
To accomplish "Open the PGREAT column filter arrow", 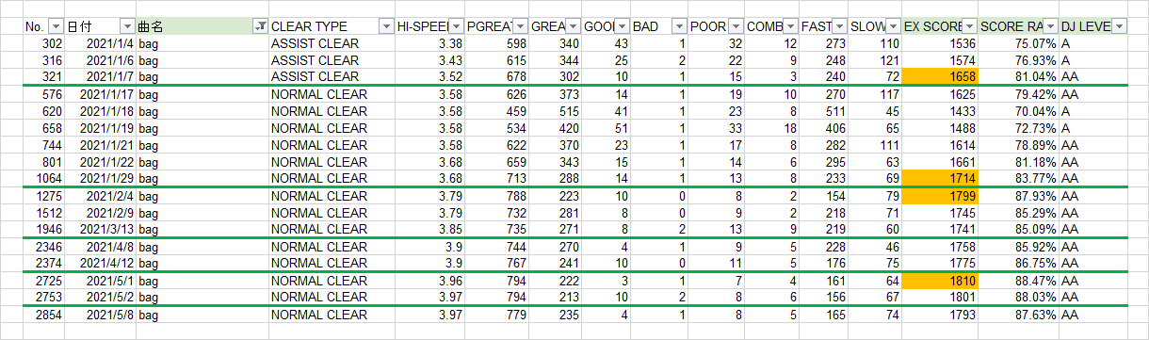I will (519, 26).
